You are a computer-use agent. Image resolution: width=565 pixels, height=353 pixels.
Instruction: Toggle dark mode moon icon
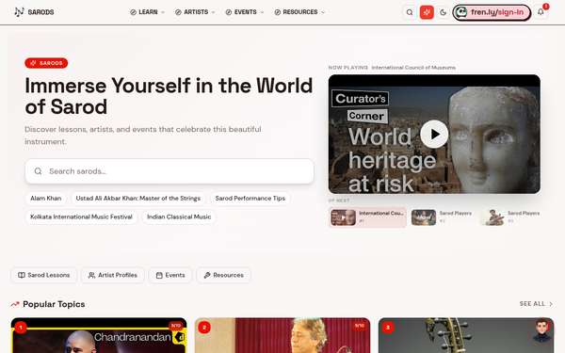tap(444, 12)
